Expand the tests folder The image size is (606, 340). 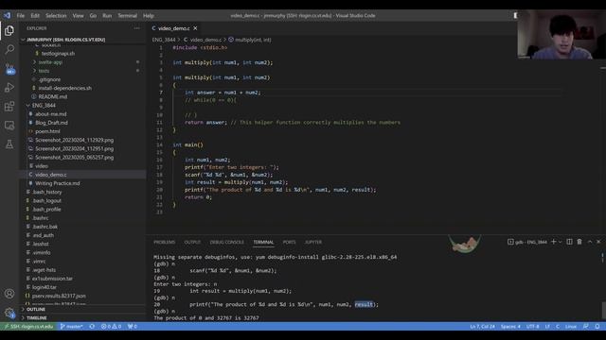pyautogui.click(x=44, y=71)
